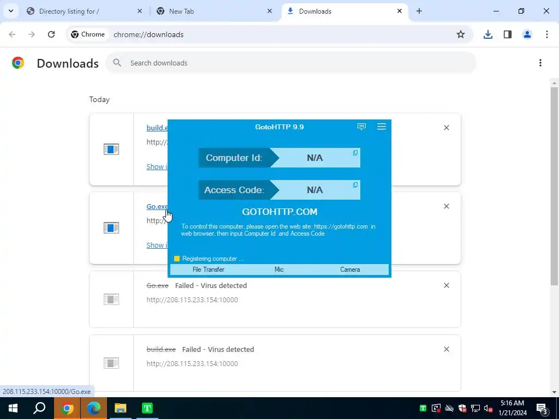Open Chrome's three-dot main menu
Image resolution: width=559 pixels, height=419 pixels.
[x=547, y=34]
